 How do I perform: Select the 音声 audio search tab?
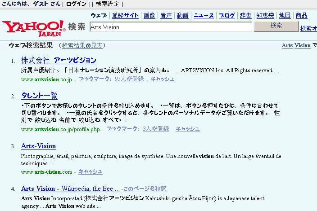(x=166, y=16)
